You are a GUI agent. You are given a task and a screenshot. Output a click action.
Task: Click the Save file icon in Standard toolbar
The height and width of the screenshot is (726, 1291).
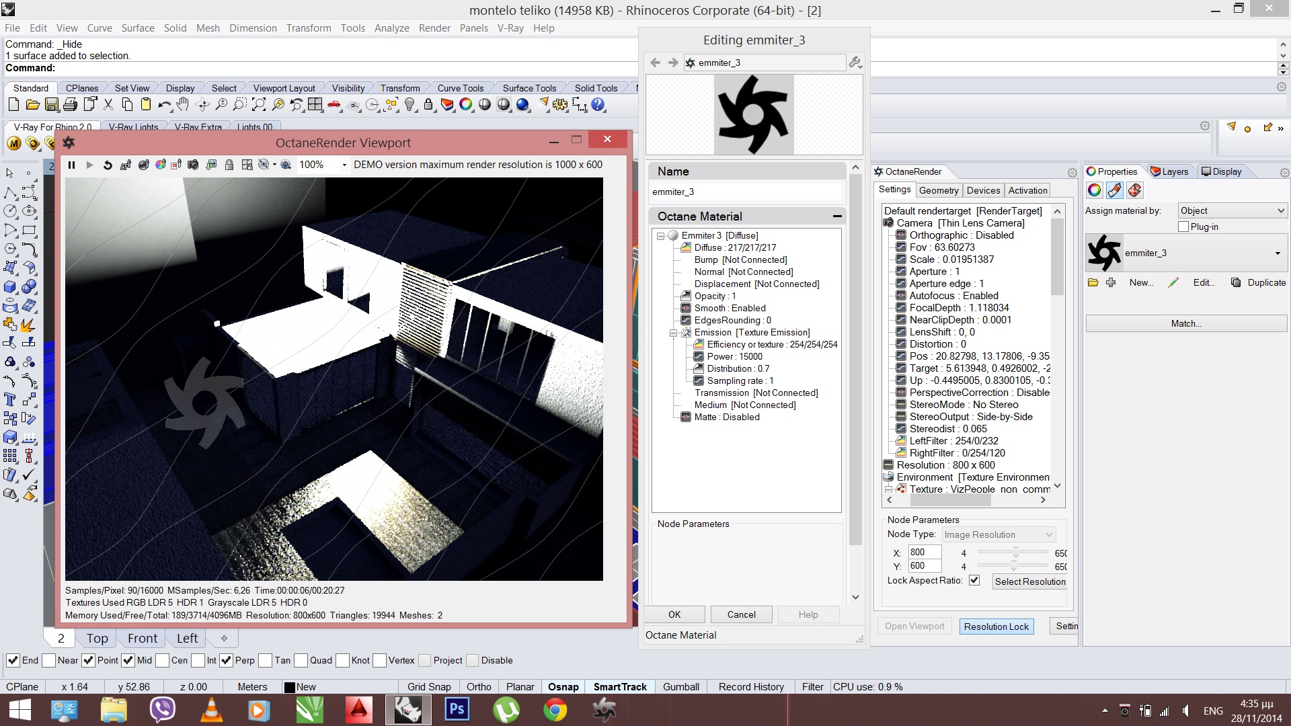[x=51, y=104]
